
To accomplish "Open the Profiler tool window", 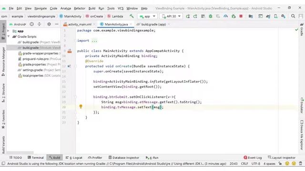I will pos(95,158).
